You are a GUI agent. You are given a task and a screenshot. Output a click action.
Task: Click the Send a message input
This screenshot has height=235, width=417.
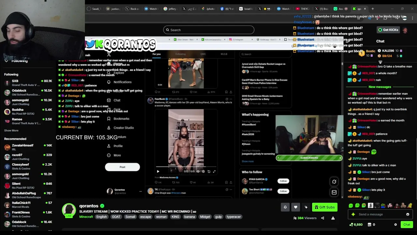380,214
